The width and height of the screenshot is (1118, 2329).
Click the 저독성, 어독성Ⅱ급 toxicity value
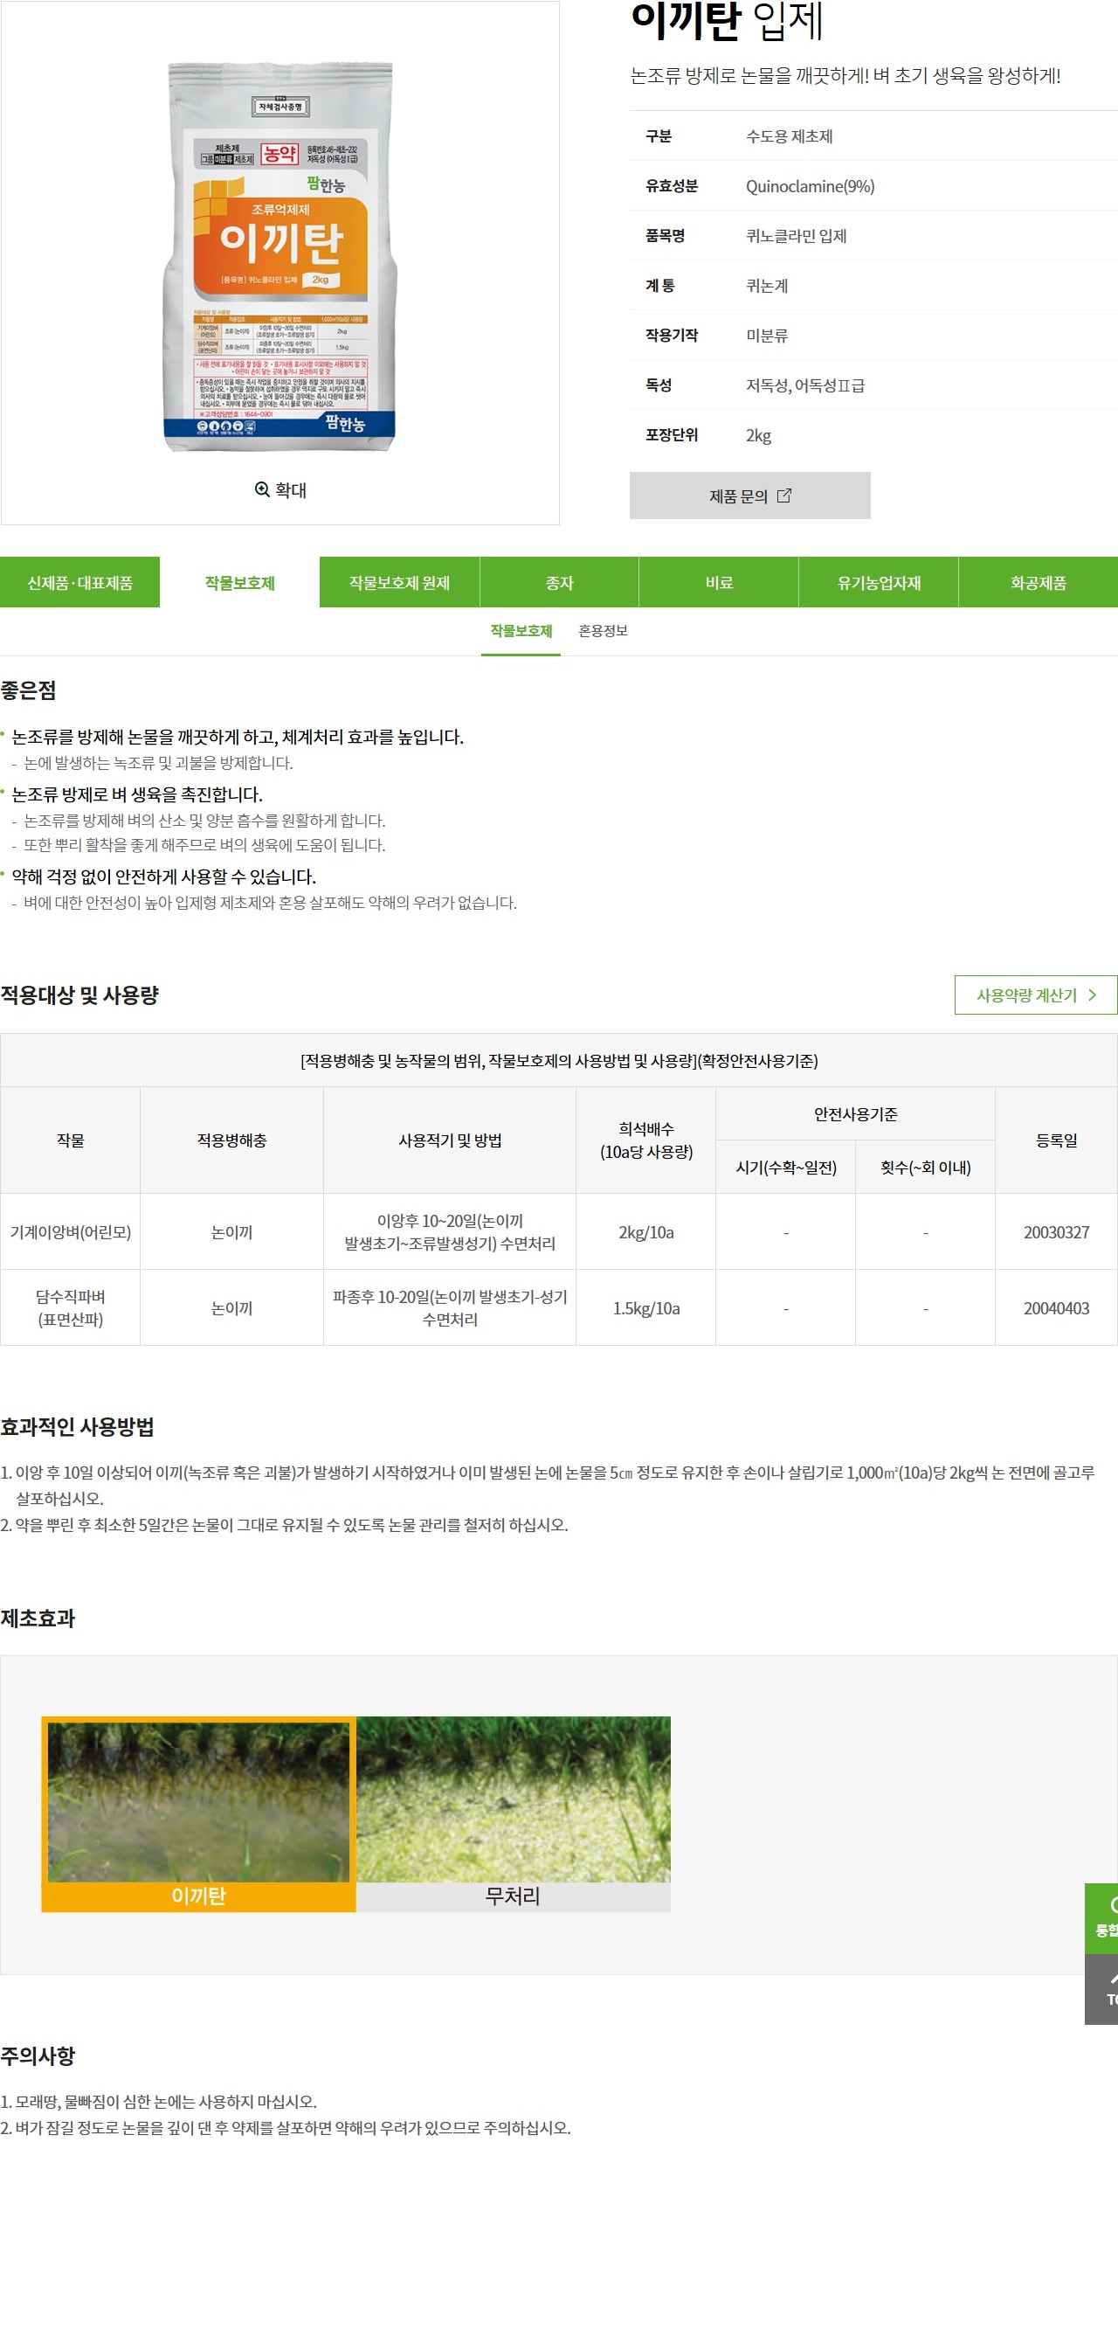tap(804, 385)
